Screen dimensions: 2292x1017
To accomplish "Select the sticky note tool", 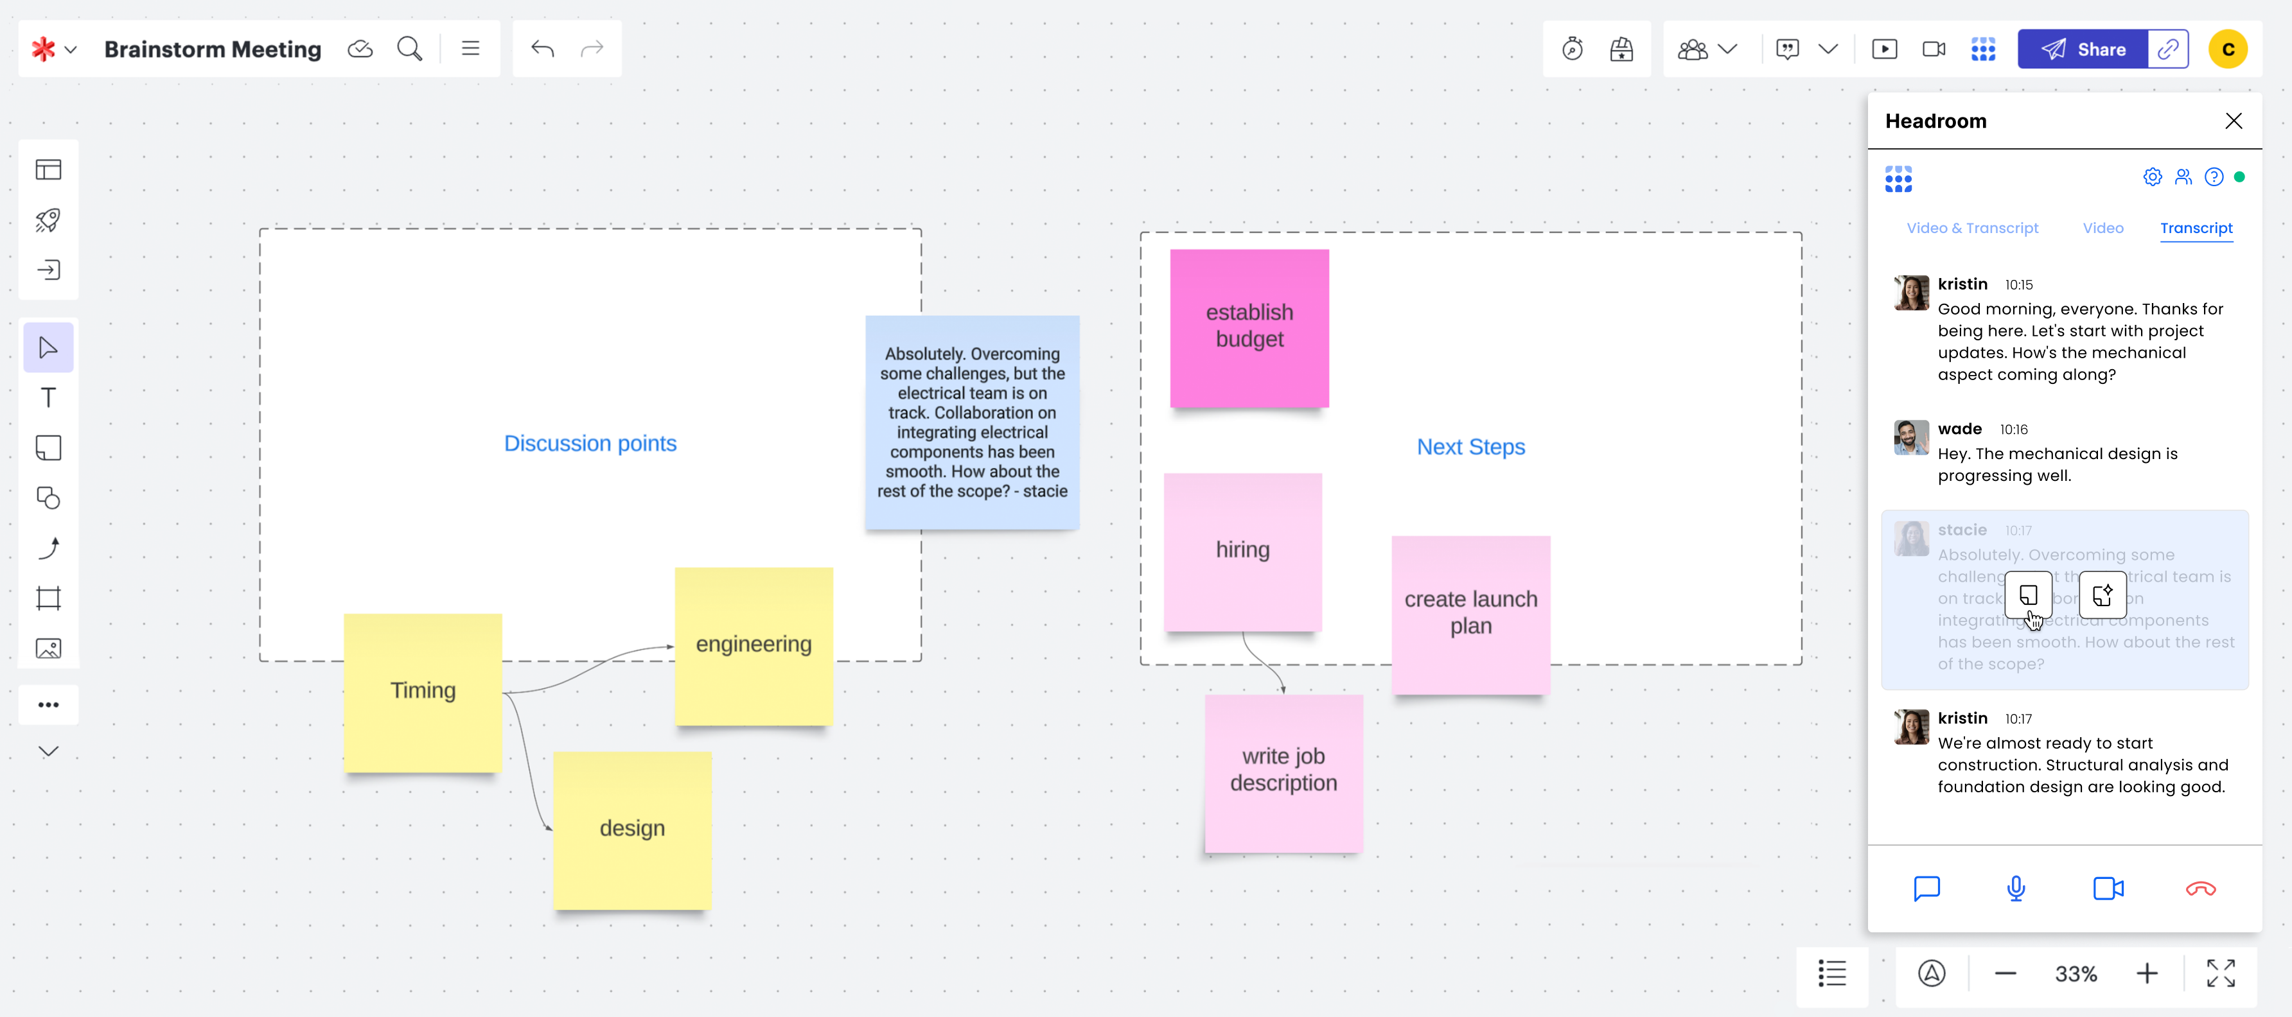I will (x=48, y=447).
